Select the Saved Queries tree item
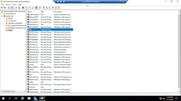This screenshot has height=101, width=181. click(11, 14)
